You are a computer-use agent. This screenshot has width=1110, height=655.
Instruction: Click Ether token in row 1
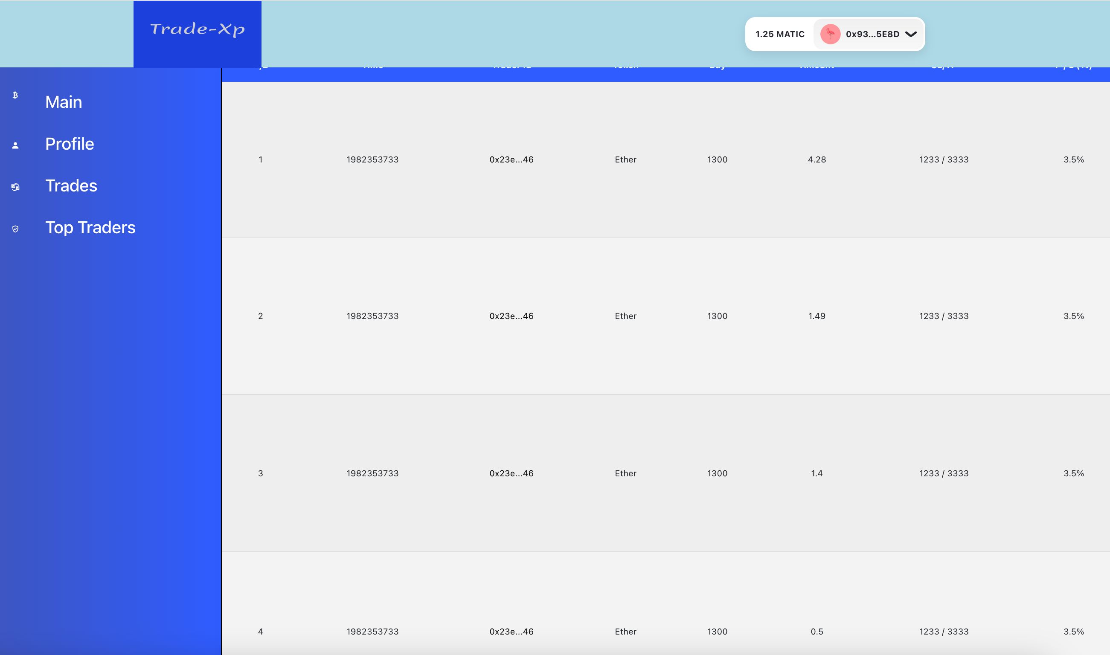click(626, 159)
